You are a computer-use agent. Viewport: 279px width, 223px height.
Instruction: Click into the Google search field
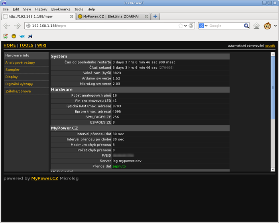tap(225, 26)
